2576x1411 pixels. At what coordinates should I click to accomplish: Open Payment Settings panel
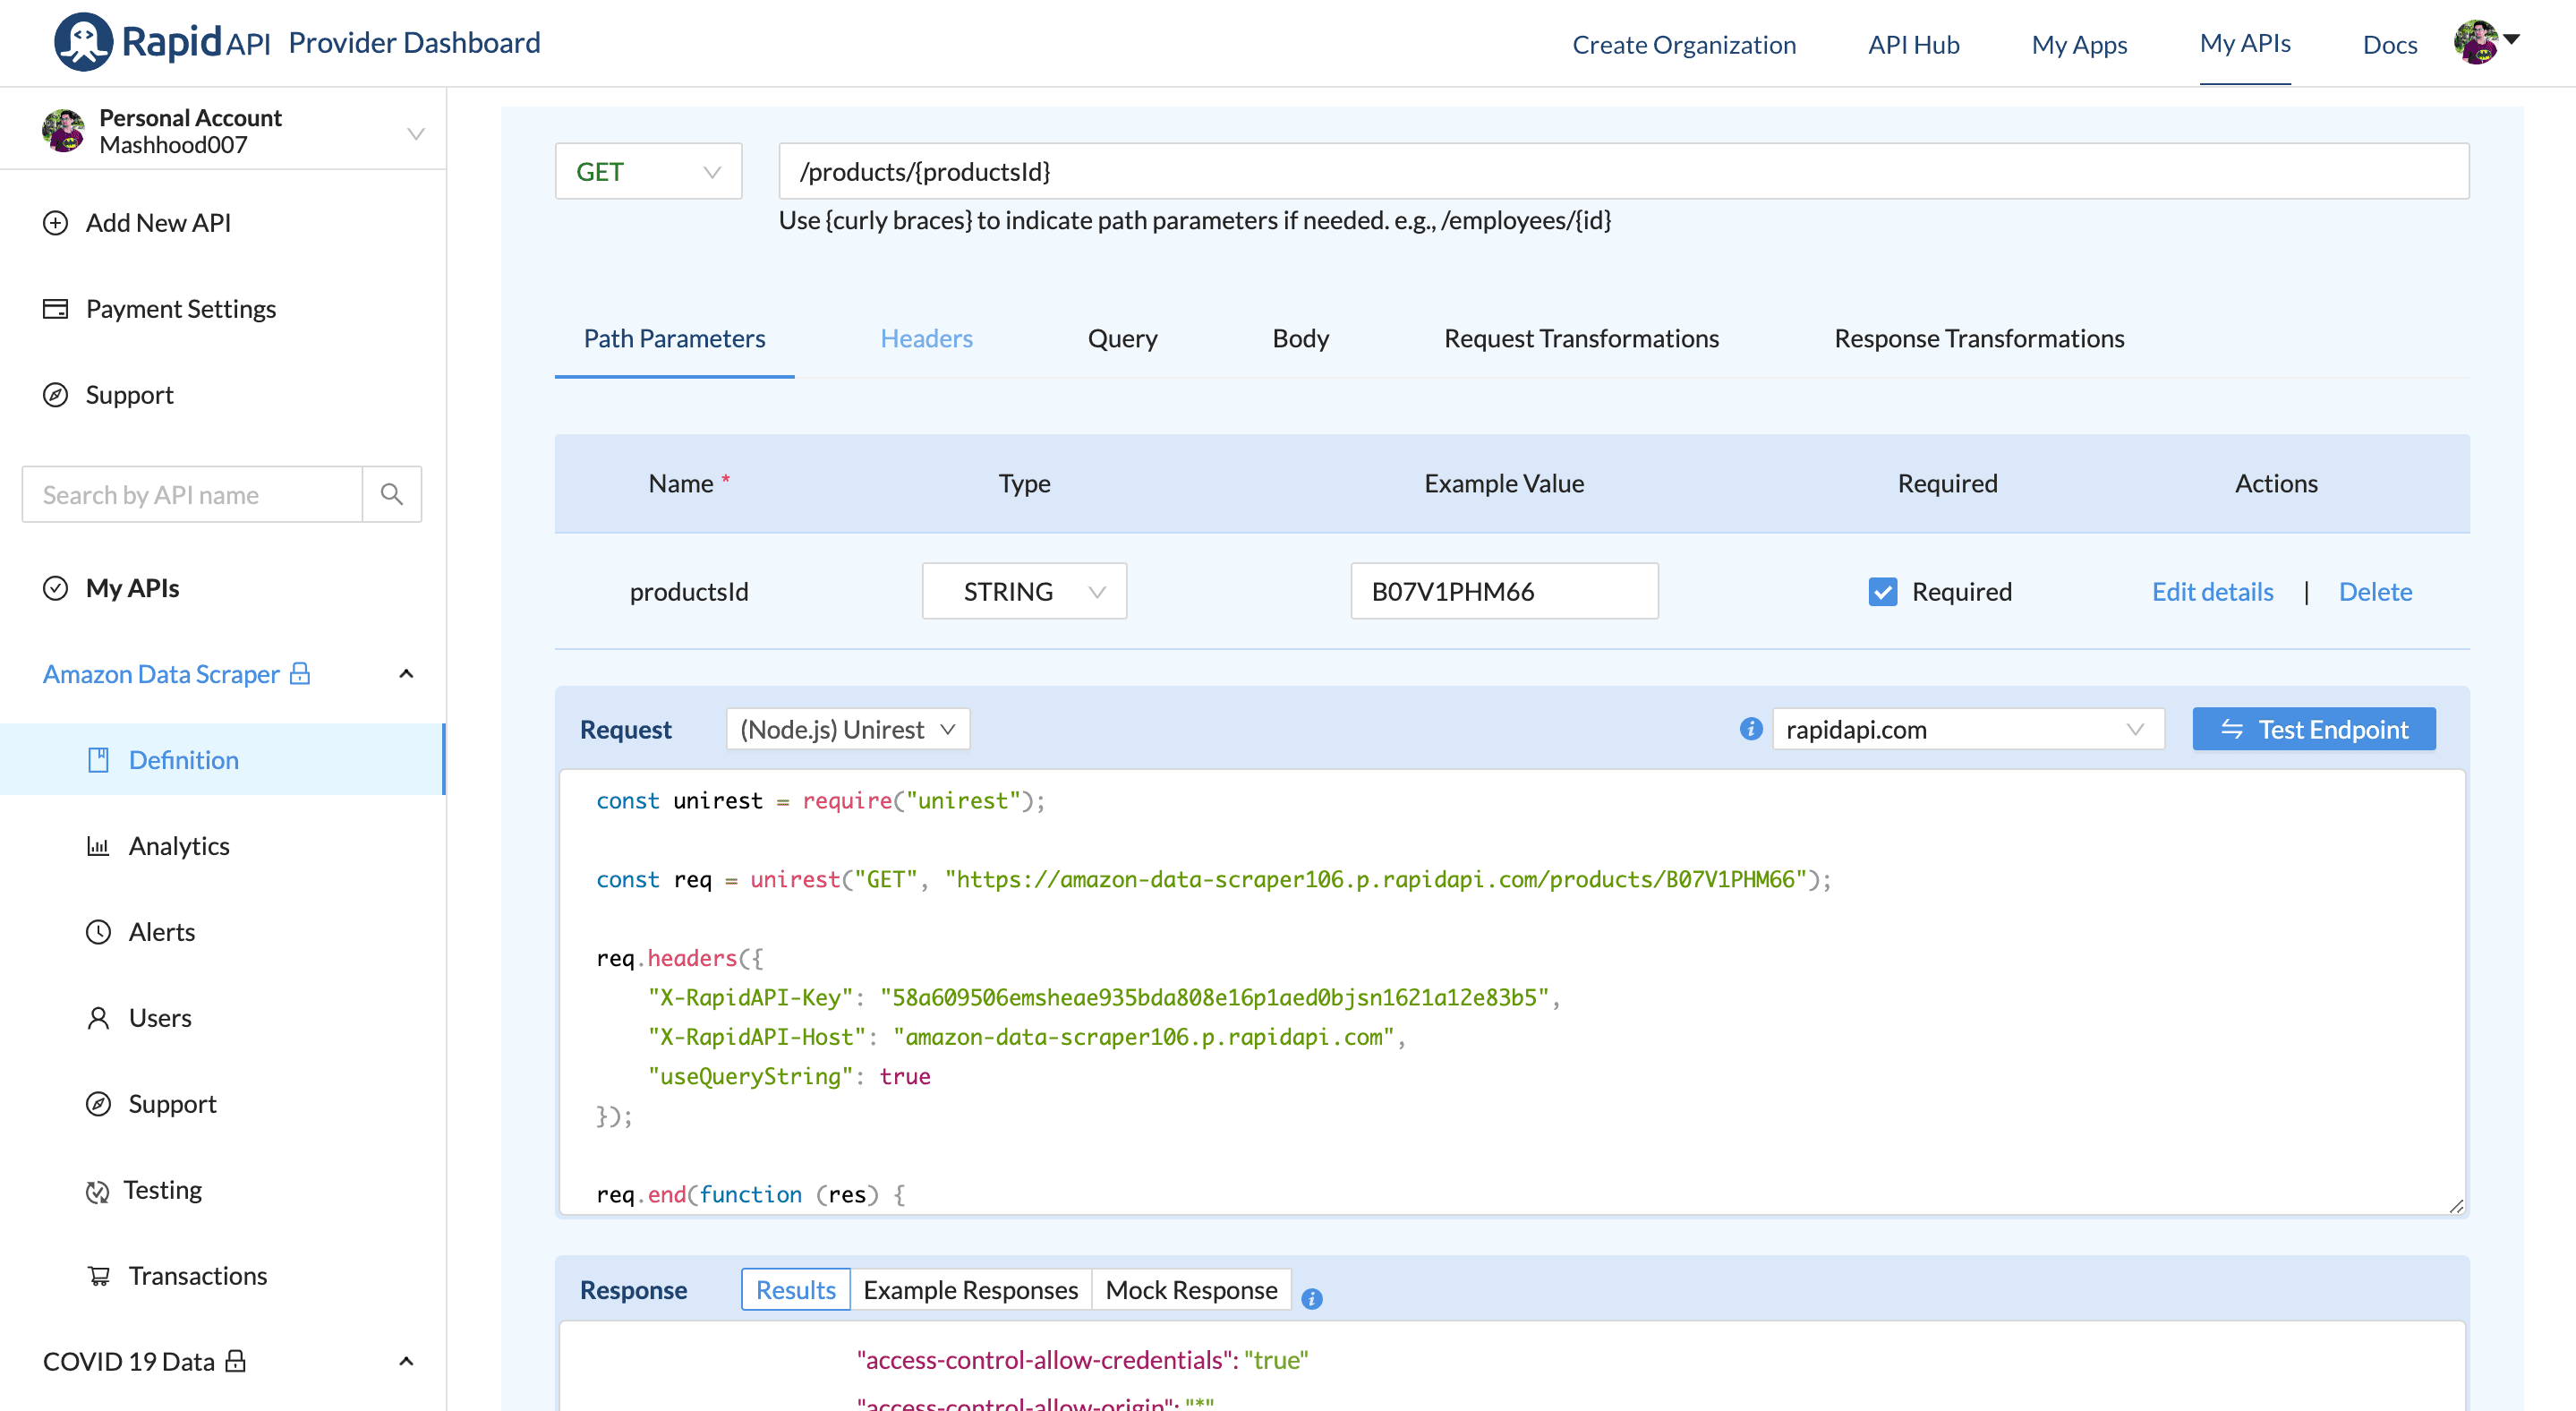tap(181, 308)
